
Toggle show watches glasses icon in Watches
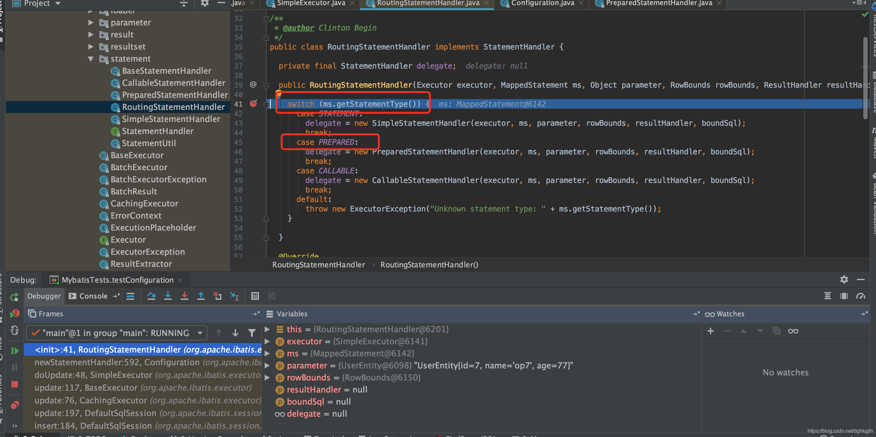(x=793, y=331)
